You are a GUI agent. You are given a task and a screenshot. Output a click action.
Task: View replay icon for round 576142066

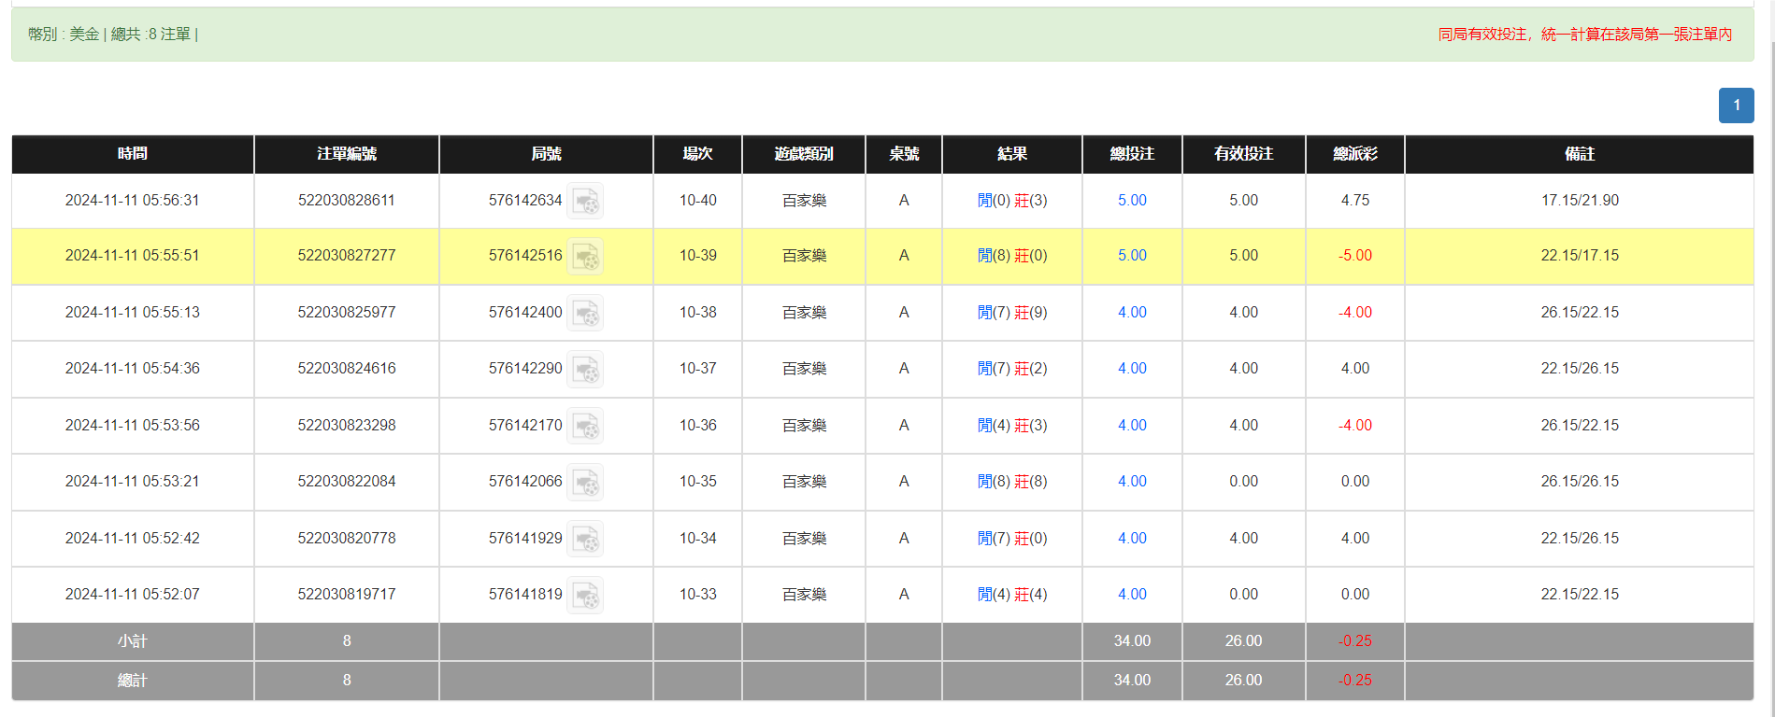[x=585, y=482]
